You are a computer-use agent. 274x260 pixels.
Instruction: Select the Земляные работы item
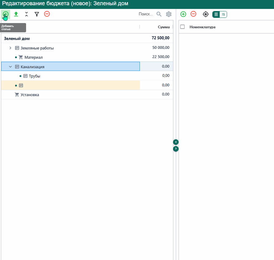pyautogui.click(x=37, y=48)
